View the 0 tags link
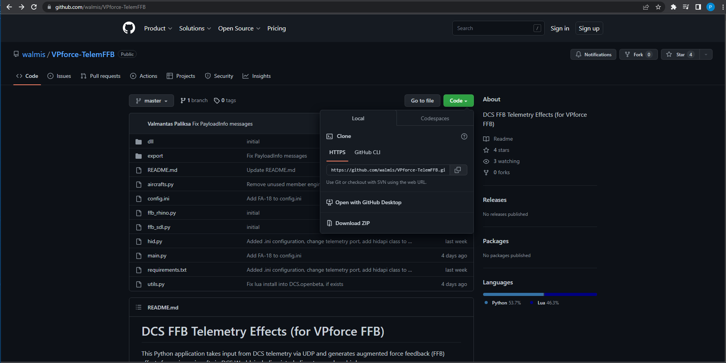The image size is (726, 363). [x=225, y=101]
